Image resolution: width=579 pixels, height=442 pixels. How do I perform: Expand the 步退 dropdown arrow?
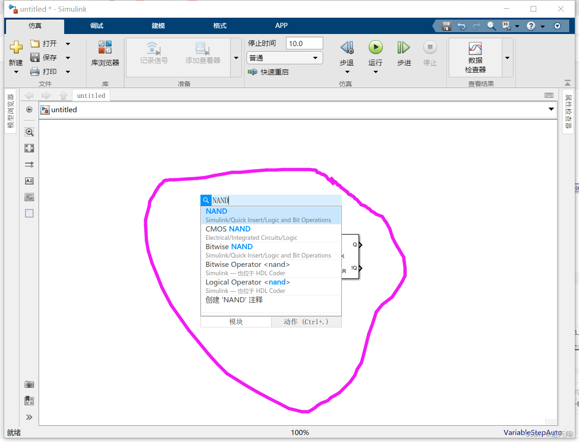point(347,72)
